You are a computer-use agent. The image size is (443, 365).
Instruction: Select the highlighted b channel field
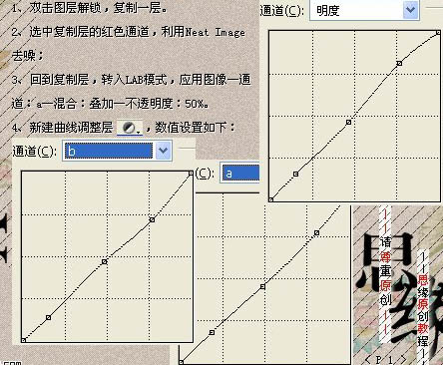[x=109, y=151]
